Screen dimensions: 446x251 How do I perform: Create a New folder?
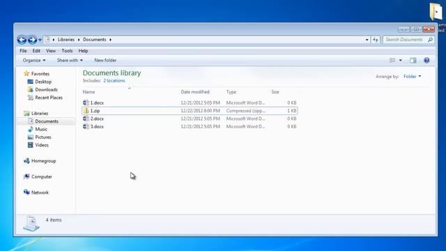point(105,61)
